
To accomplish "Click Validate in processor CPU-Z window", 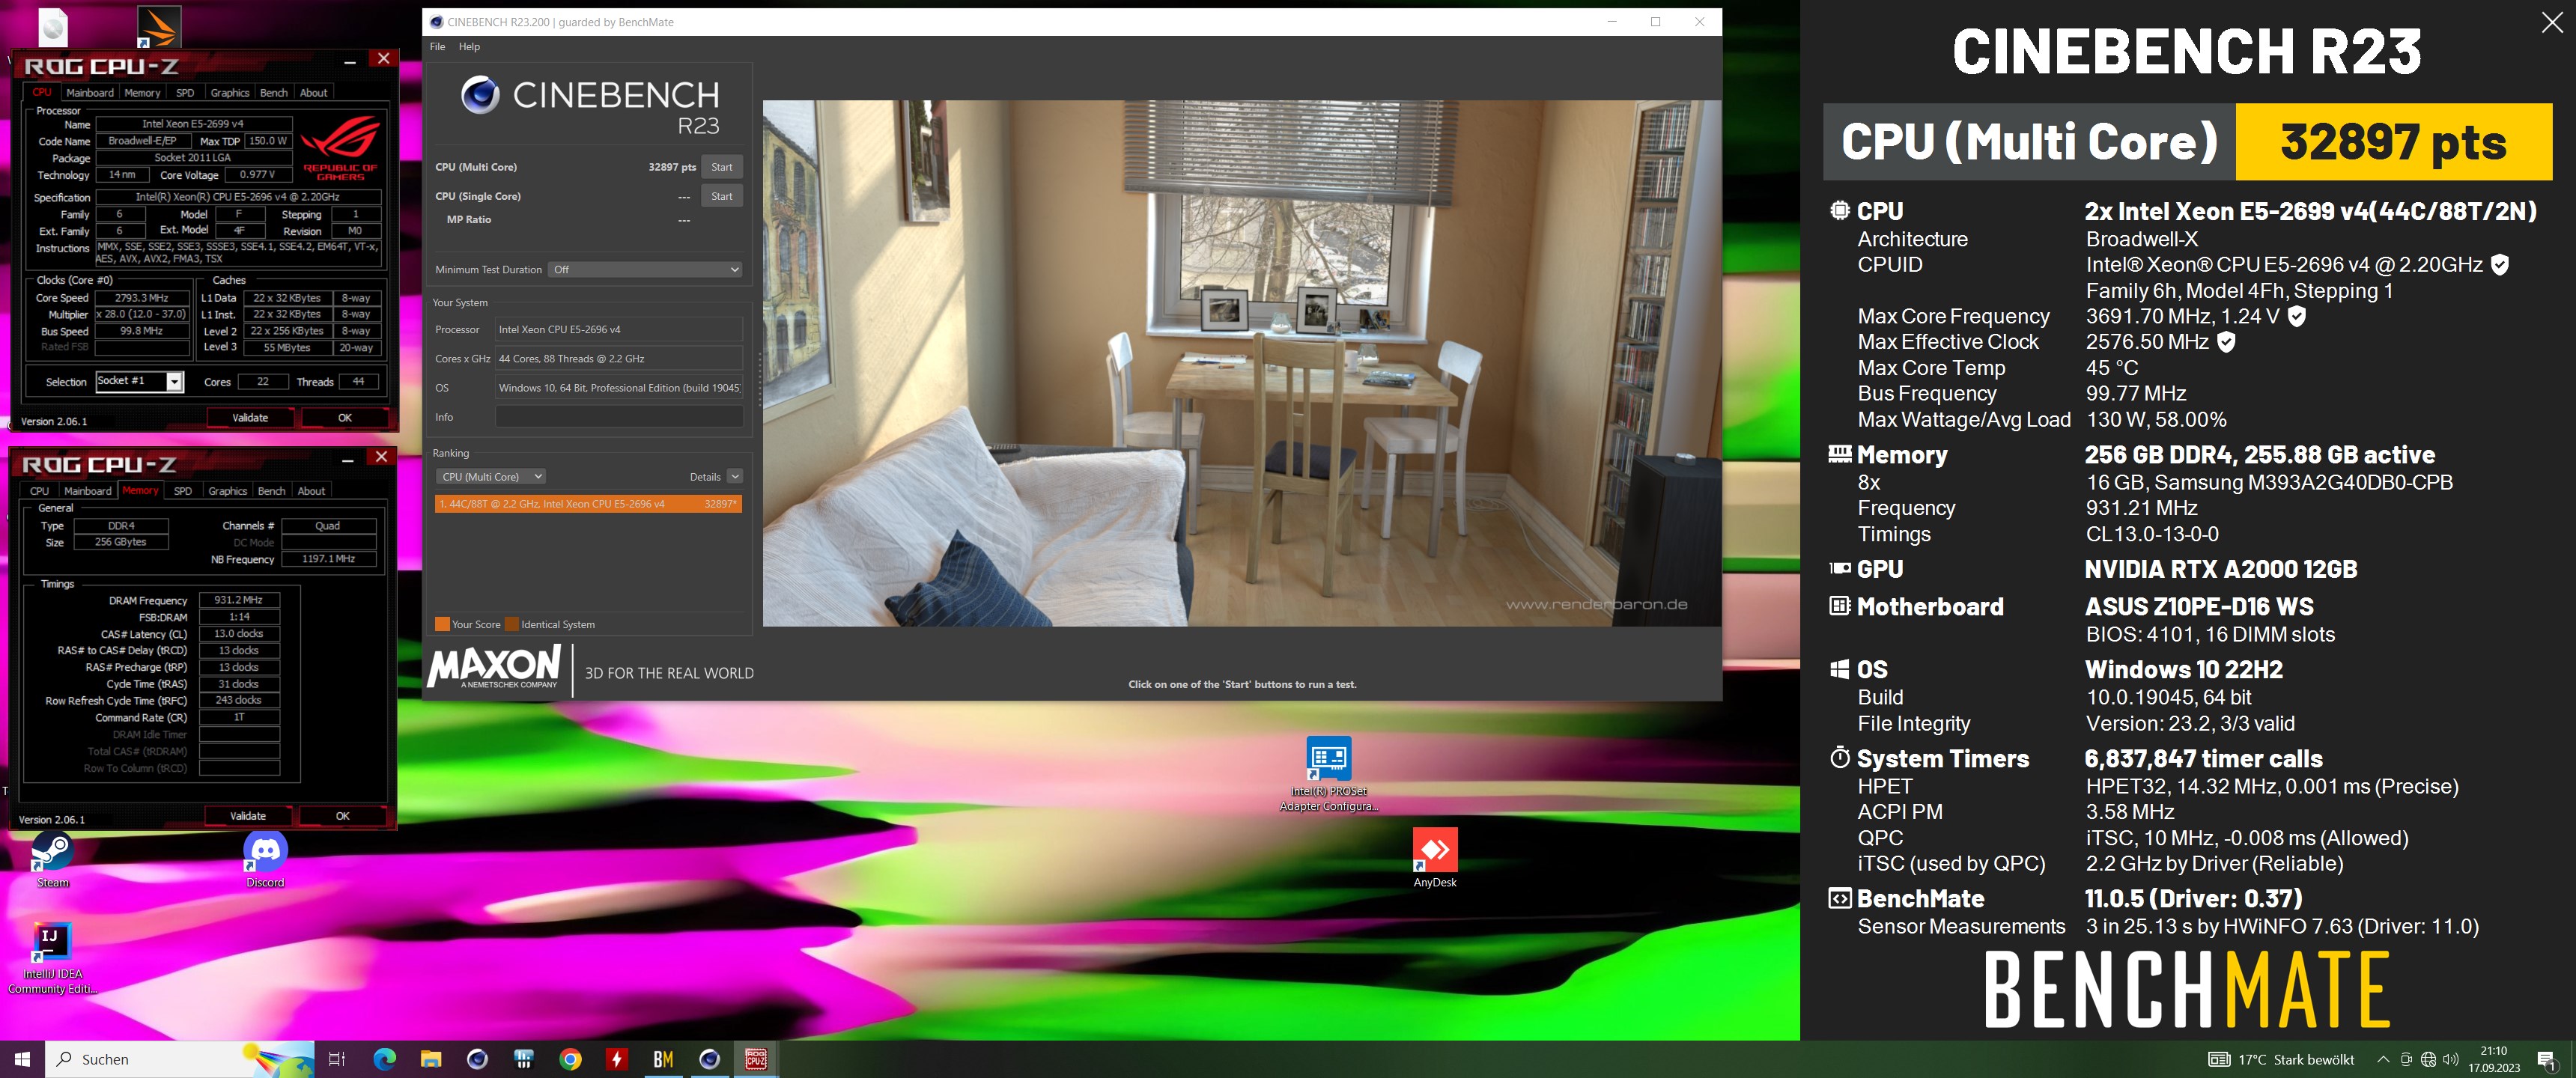I will tap(250, 418).
